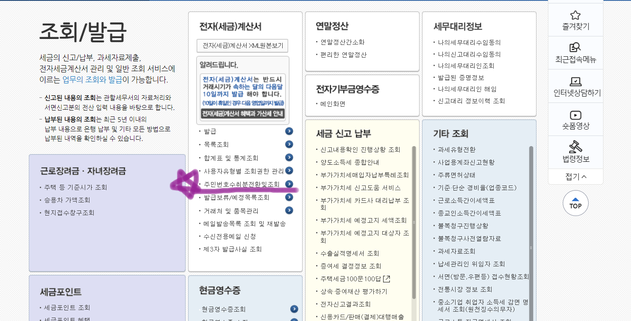Click 전자(세금)계산서 XML원본보기 button
The height and width of the screenshot is (321, 631).
pyautogui.click(x=242, y=46)
